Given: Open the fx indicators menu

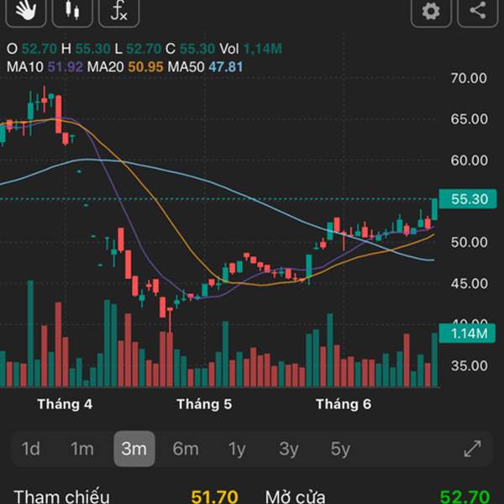Looking at the screenshot, I should pyautogui.click(x=119, y=12).
